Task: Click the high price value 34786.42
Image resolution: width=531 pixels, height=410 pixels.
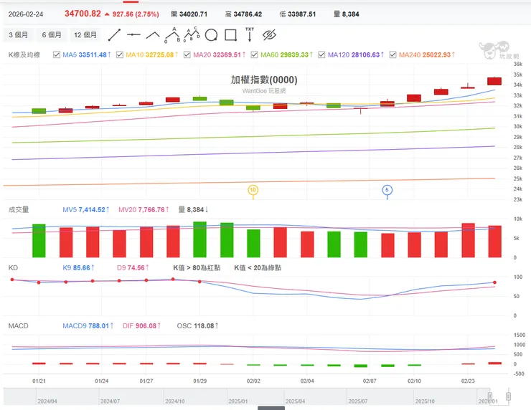Action: (248, 14)
